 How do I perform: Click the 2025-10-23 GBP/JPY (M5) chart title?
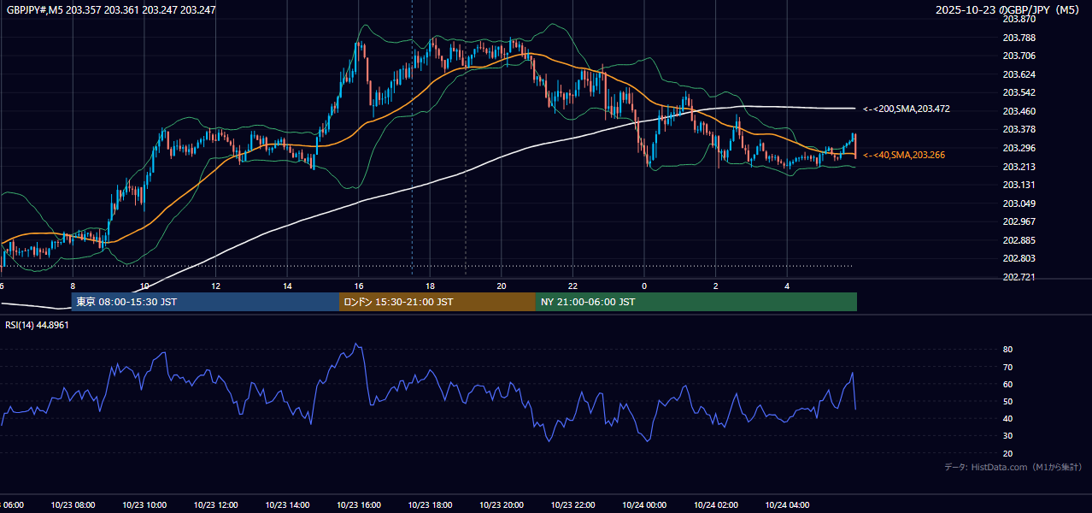pyautogui.click(x=1009, y=9)
